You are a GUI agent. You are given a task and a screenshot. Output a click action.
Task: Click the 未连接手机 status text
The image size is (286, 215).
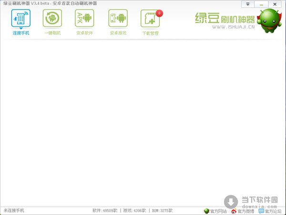(x=14, y=211)
